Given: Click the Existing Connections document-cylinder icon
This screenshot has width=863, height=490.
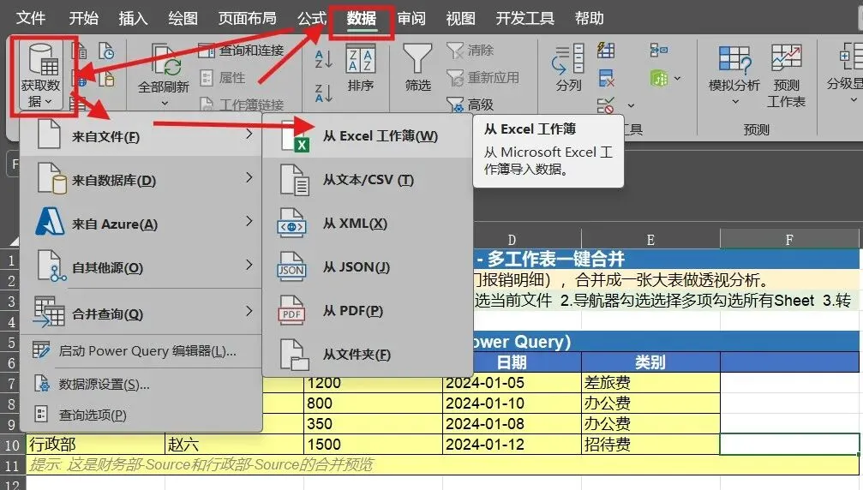Looking at the screenshot, I should pyautogui.click(x=106, y=79).
